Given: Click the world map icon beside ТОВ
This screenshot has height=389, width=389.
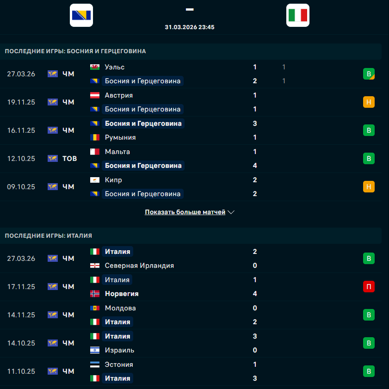Looking at the screenshot, I should pyautogui.click(x=53, y=159).
